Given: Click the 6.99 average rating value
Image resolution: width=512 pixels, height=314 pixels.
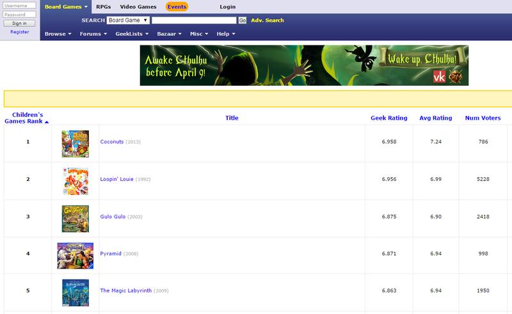Looking at the screenshot, I should tap(436, 179).
